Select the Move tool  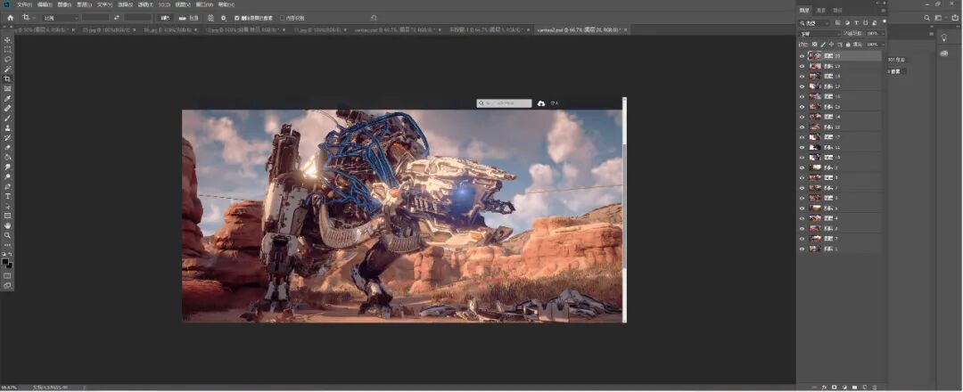[x=8, y=39]
